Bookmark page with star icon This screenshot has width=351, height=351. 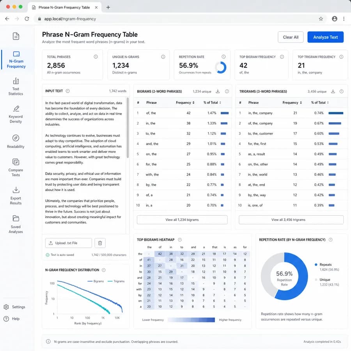coord(321,19)
